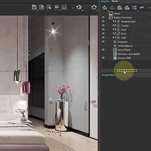Switch to the Stats tab
The height and width of the screenshot is (151, 151).
115,1
